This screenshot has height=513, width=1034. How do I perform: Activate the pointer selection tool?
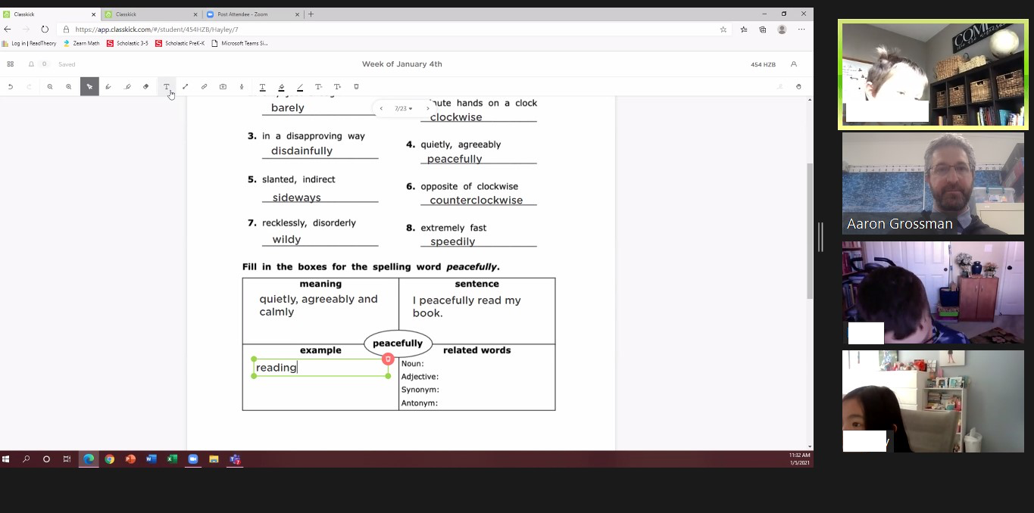89,87
